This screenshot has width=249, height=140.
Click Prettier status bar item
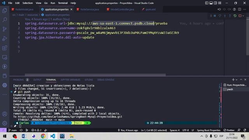click(229, 130)
